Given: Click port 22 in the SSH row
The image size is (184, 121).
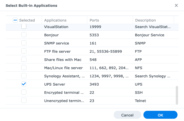Looking at the screenshot, I should [x=92, y=92].
